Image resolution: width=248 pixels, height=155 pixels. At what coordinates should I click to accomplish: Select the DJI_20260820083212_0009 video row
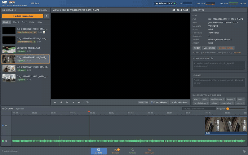[25, 59]
